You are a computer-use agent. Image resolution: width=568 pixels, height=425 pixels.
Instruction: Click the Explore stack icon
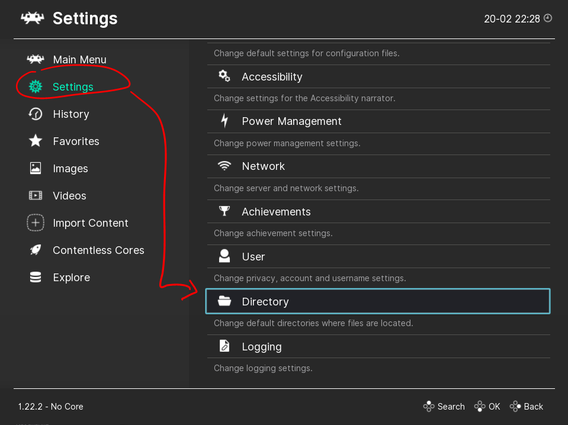(36, 277)
